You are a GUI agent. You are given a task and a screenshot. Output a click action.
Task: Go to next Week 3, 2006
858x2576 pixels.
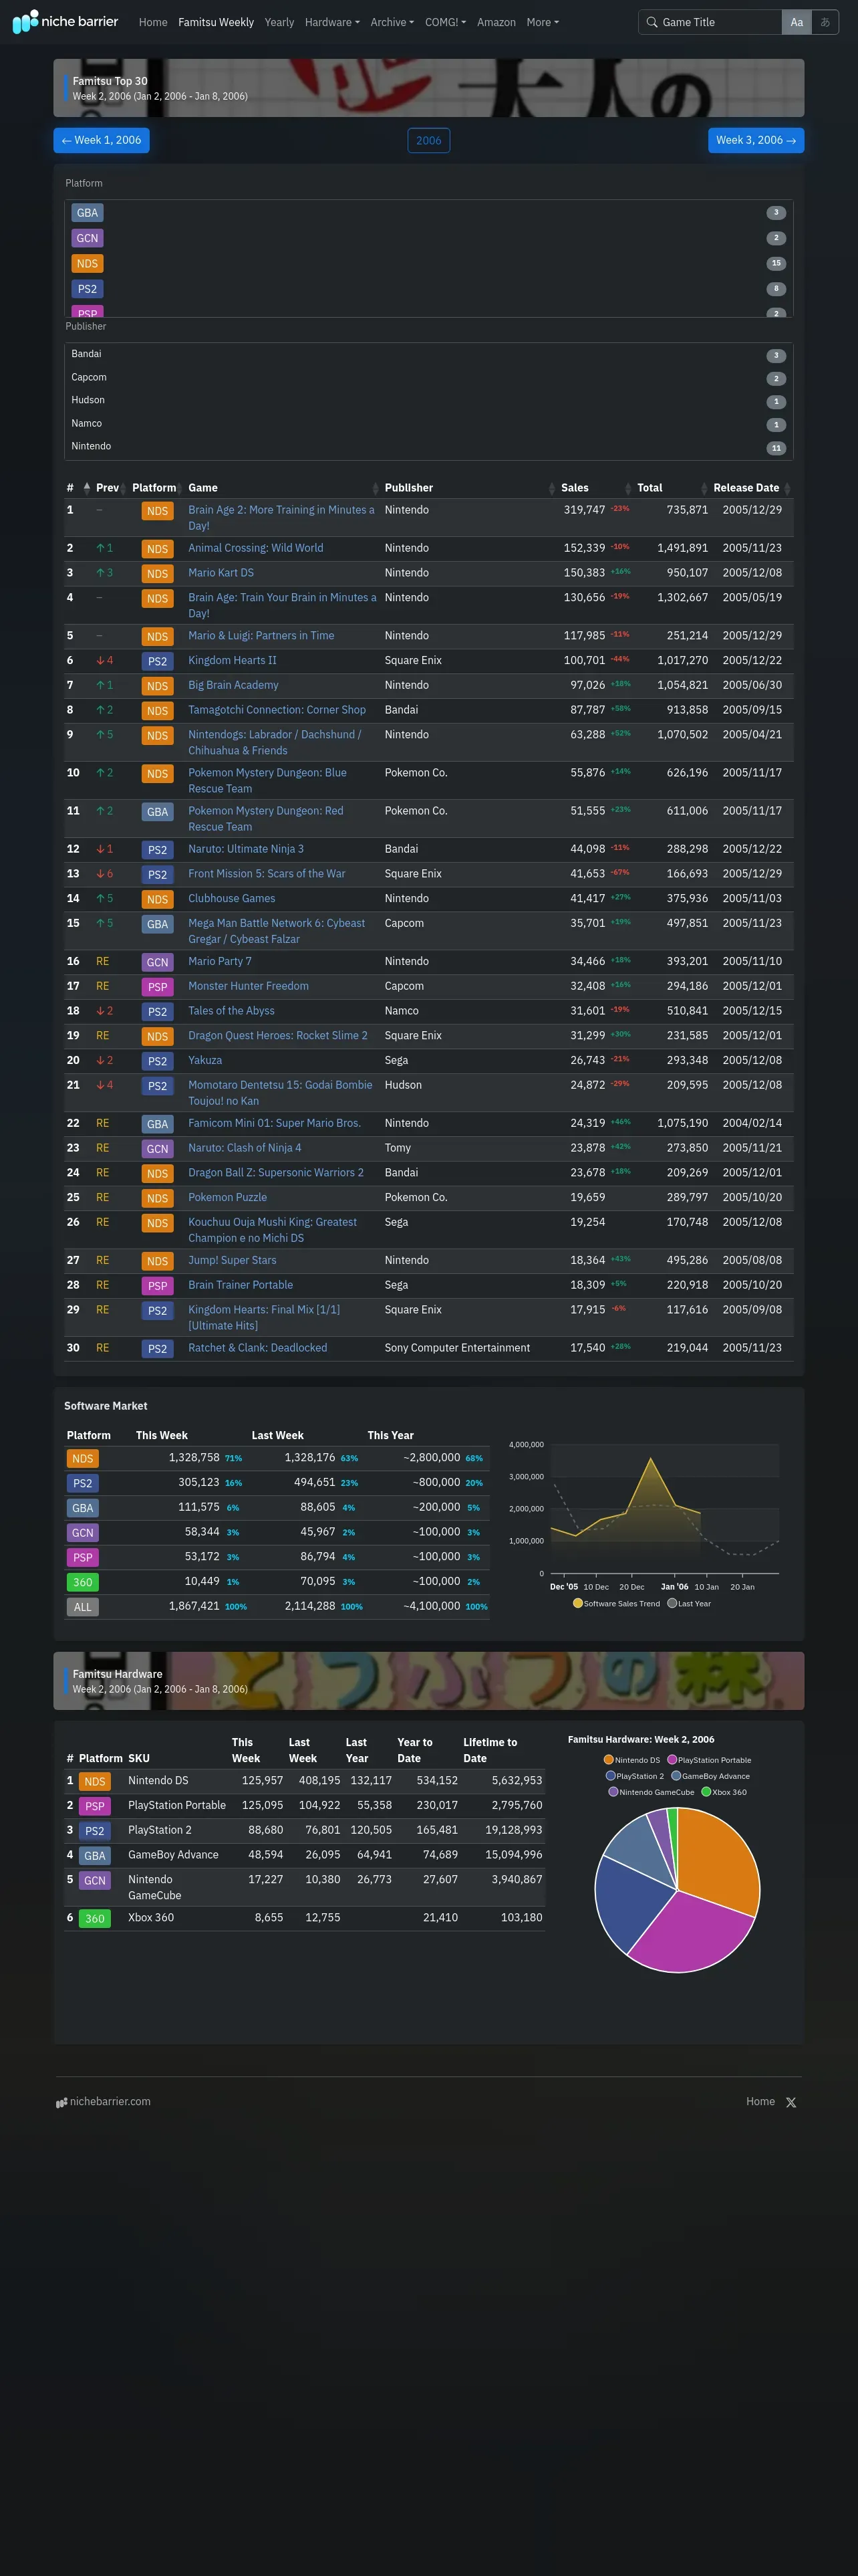pyautogui.click(x=756, y=140)
